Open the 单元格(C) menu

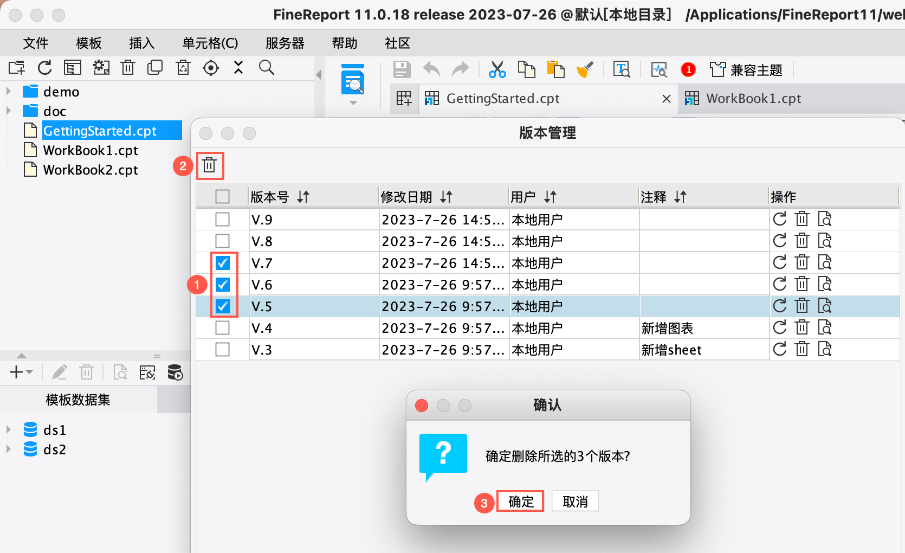pos(210,43)
